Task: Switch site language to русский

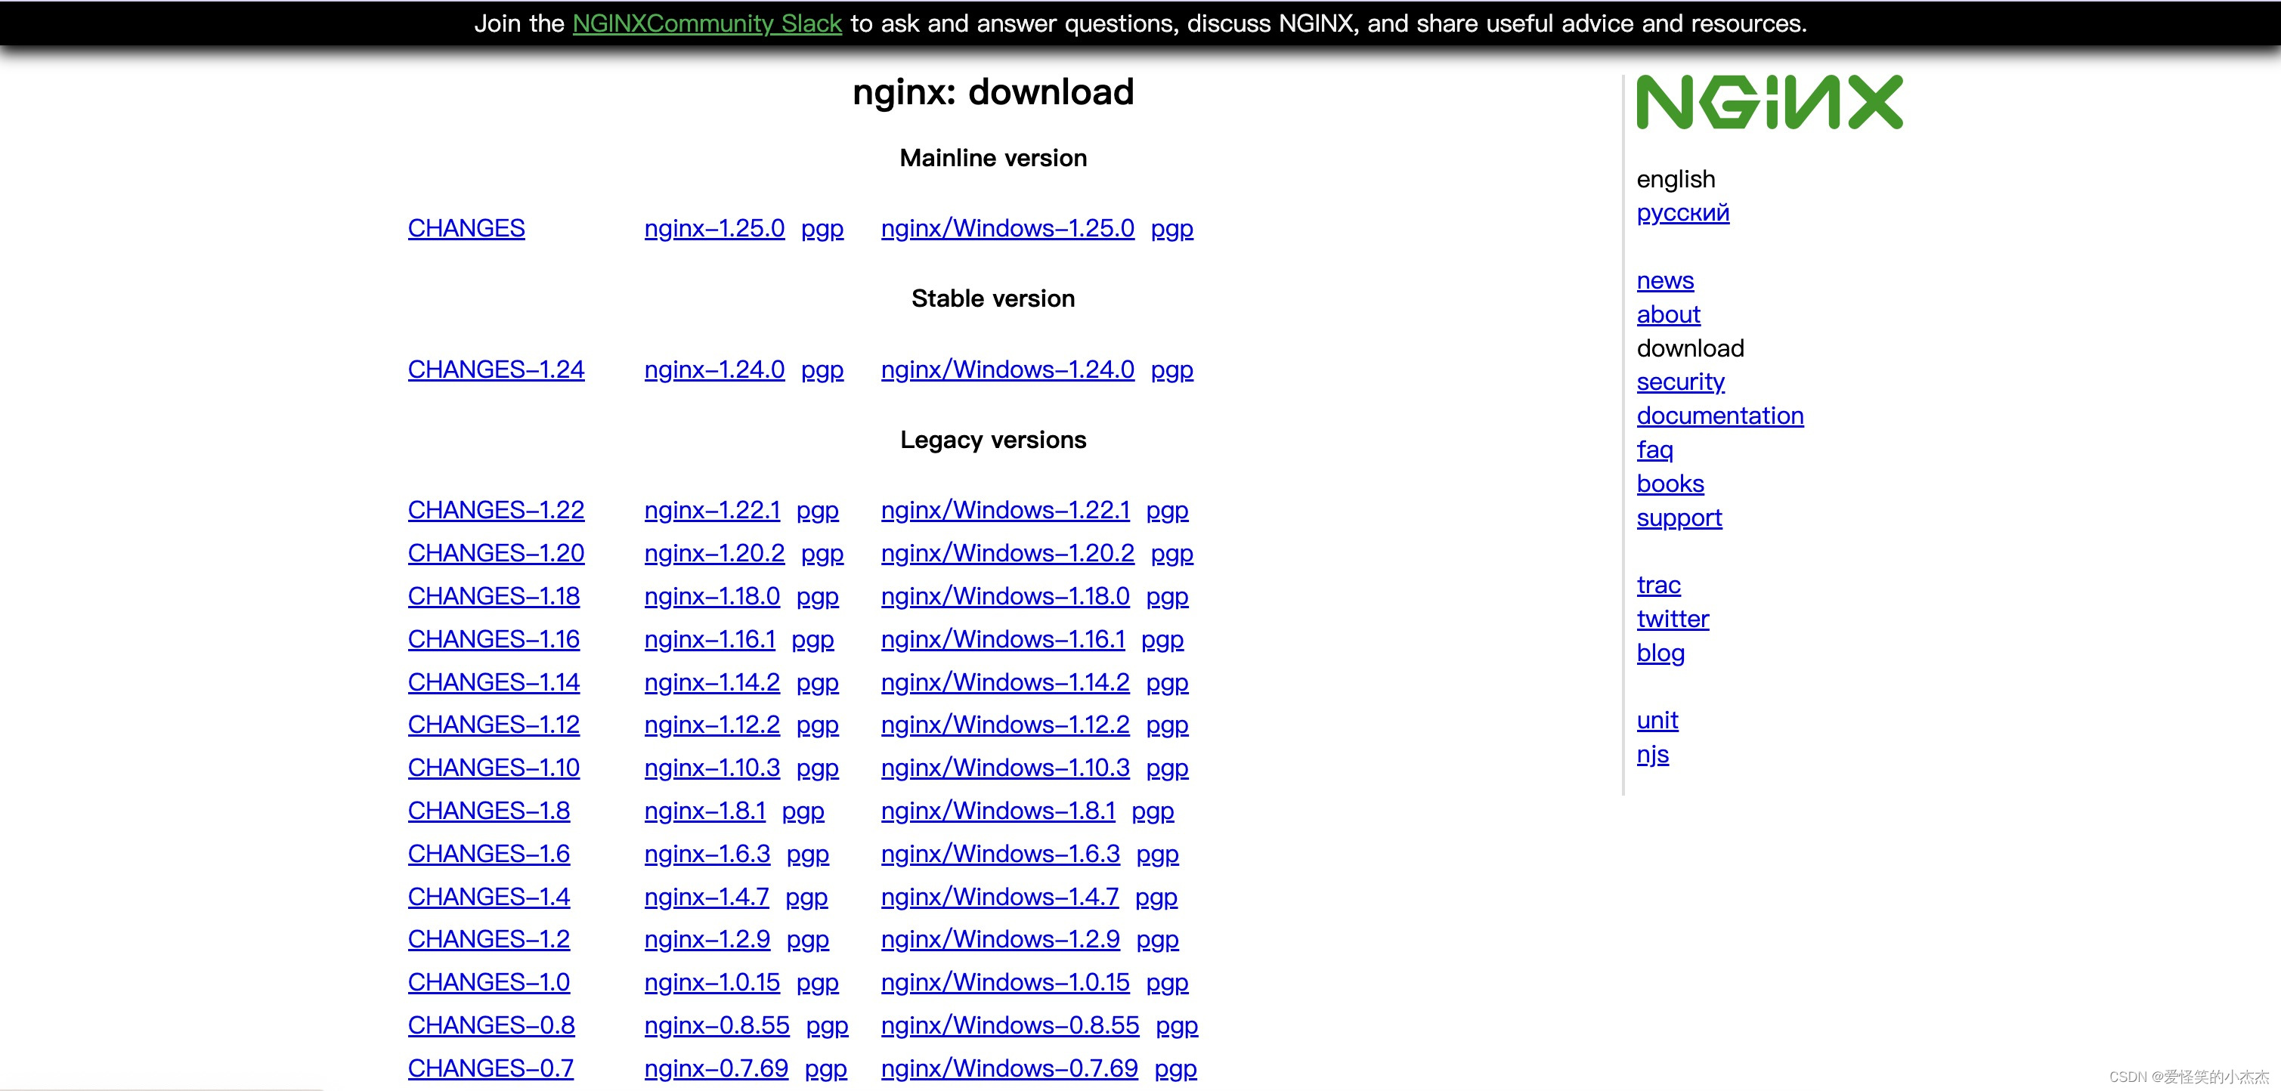Action: (x=1682, y=212)
